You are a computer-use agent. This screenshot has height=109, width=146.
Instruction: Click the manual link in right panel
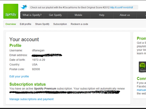point(141,90)
